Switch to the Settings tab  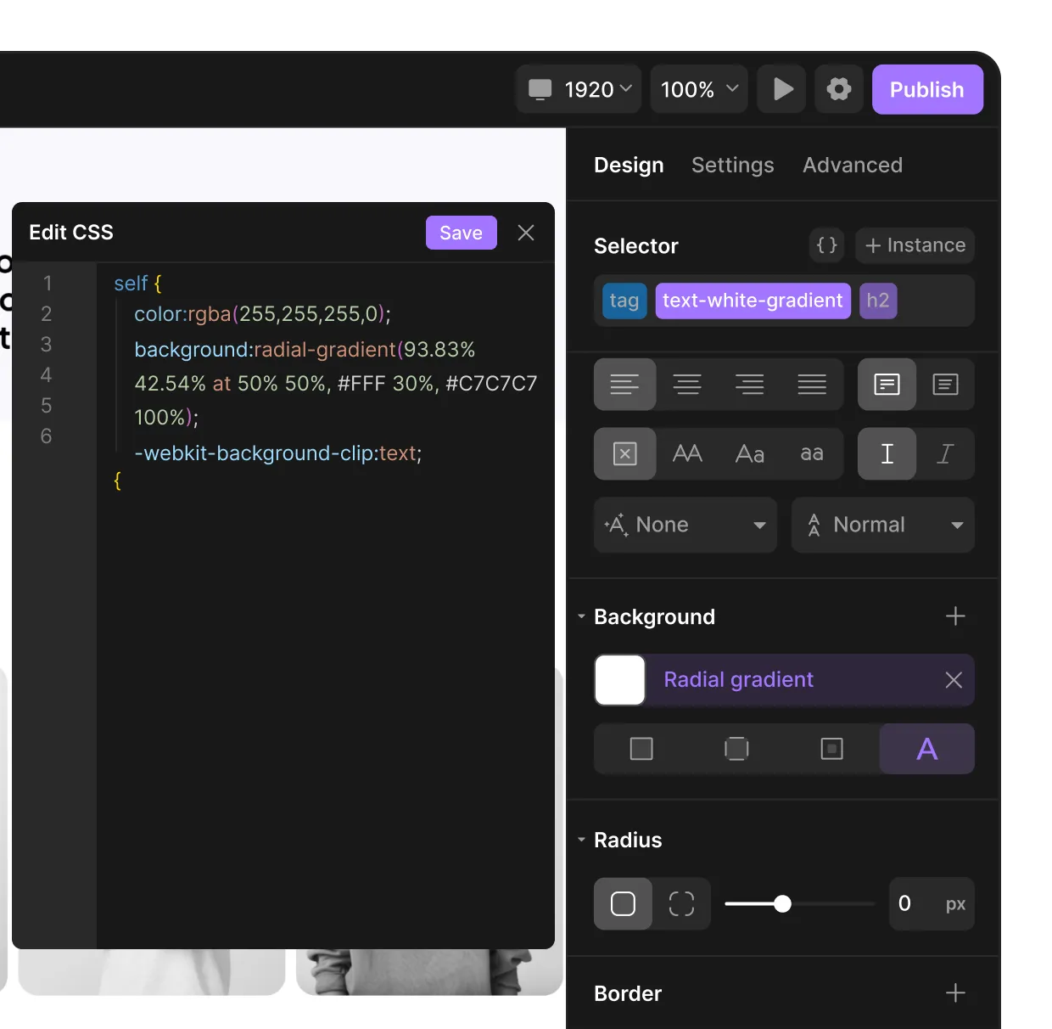(733, 165)
